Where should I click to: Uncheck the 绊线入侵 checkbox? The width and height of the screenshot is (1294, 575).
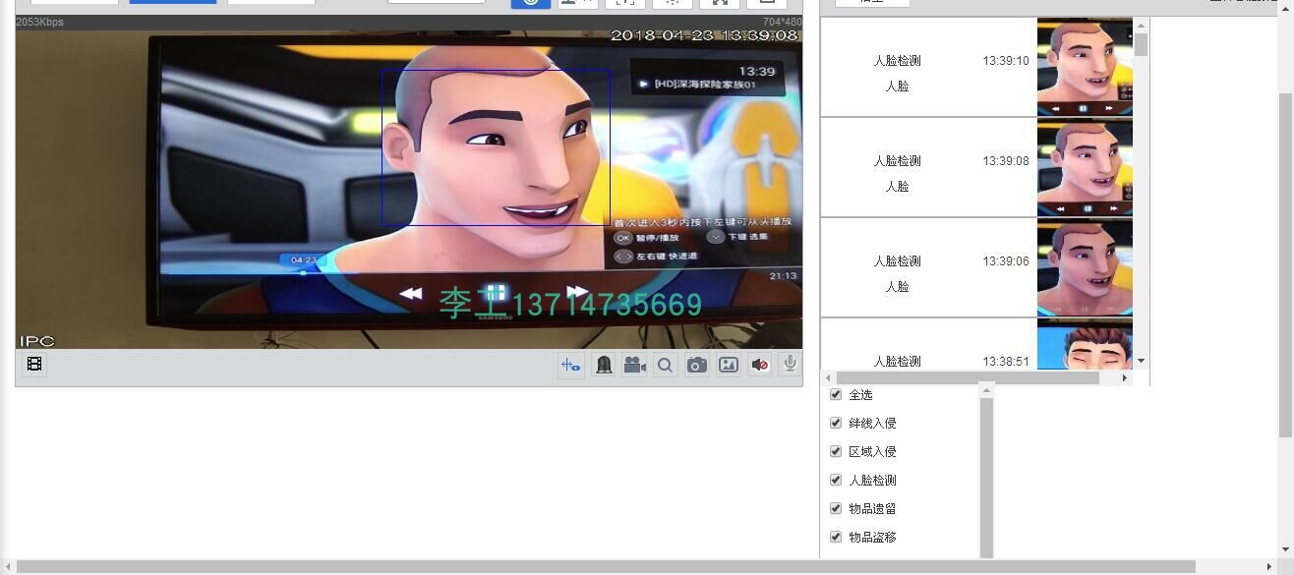836,423
